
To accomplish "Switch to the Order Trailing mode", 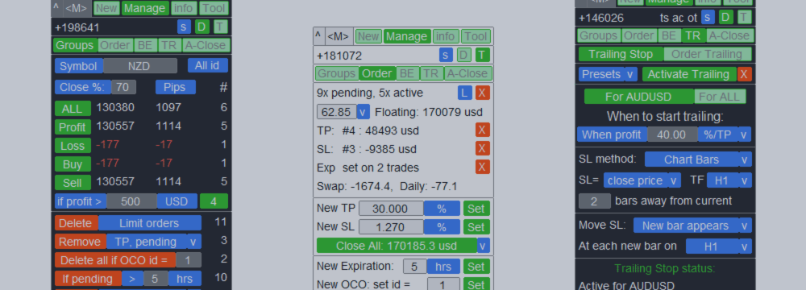I will click(x=707, y=54).
